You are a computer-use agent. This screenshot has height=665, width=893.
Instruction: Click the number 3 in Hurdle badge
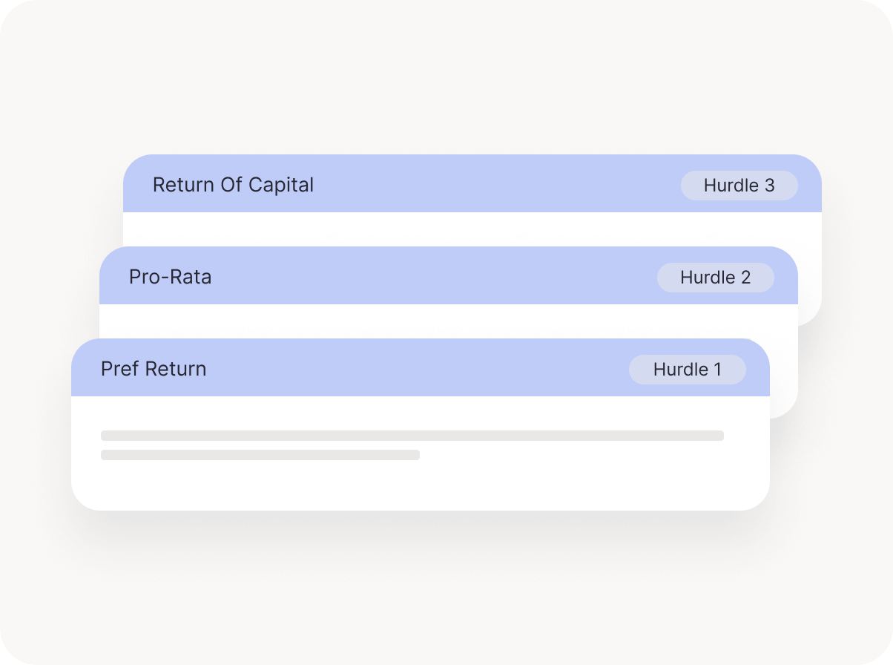coord(769,186)
